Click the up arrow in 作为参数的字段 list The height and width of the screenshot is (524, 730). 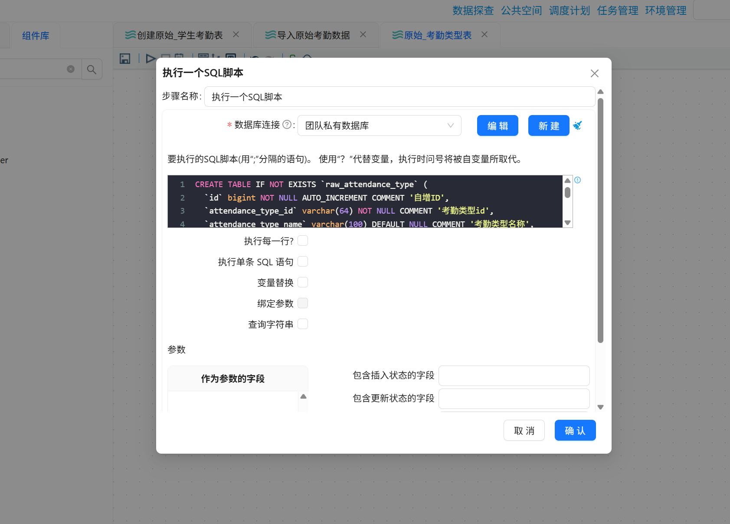tap(303, 396)
